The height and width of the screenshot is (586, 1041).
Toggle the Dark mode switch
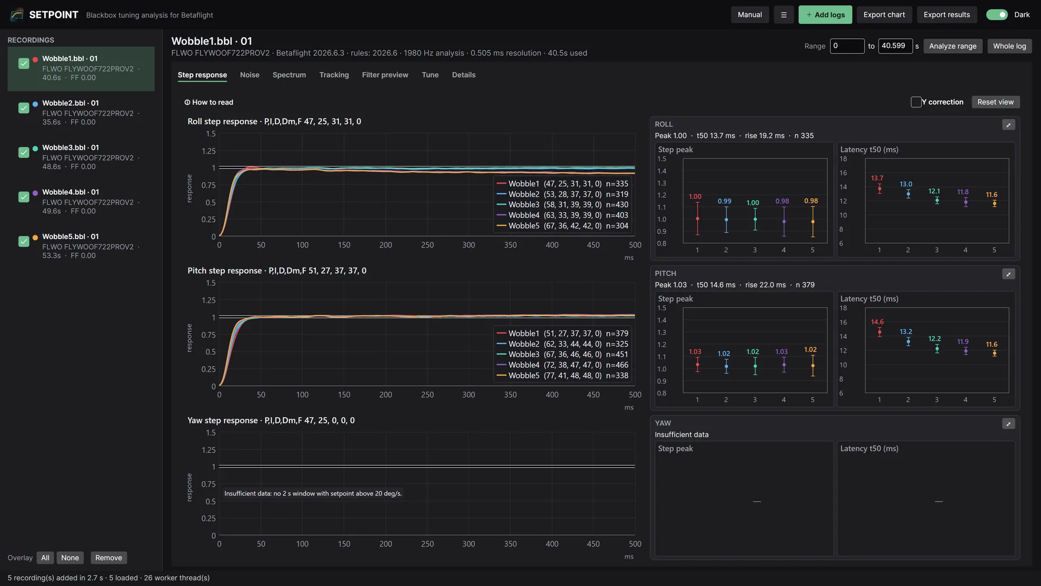(x=997, y=15)
